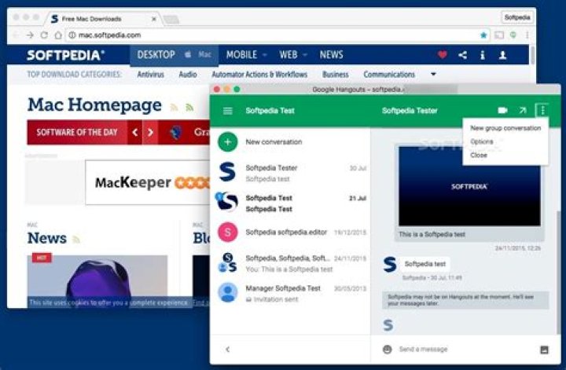Image resolution: width=566 pixels, height=370 pixels.
Task: Choose Options from the Hangouts menu
Action: point(482,141)
